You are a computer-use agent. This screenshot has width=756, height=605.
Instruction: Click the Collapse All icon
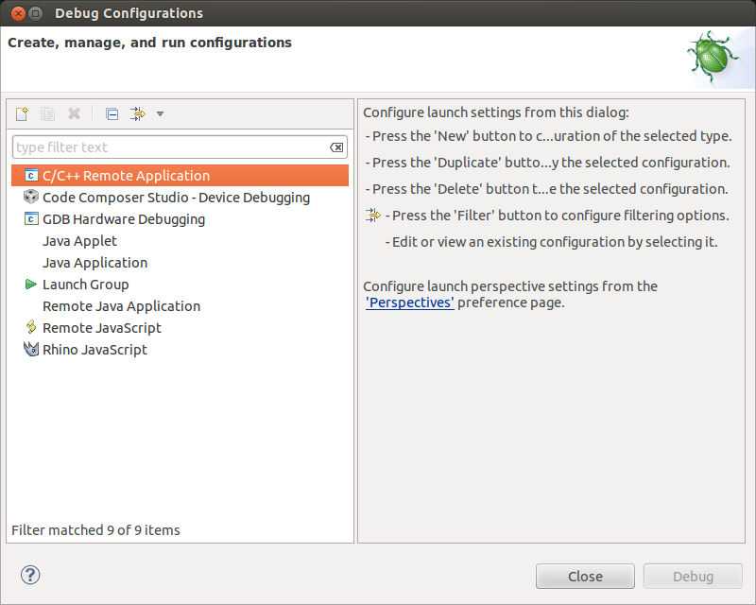click(x=112, y=113)
